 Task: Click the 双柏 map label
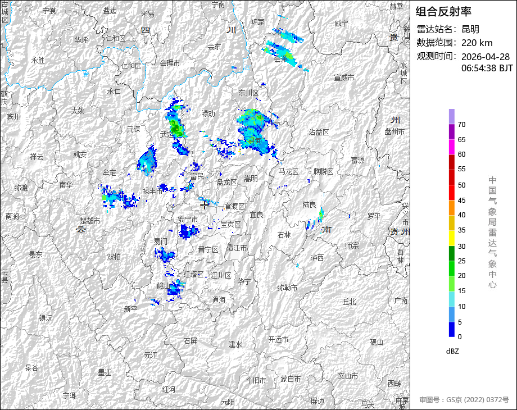click(x=114, y=257)
